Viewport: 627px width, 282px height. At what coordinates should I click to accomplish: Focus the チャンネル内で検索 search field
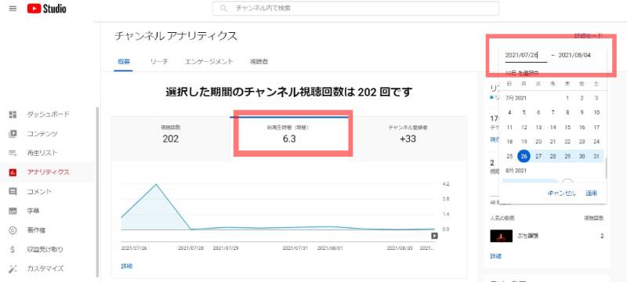pyautogui.click(x=356, y=8)
